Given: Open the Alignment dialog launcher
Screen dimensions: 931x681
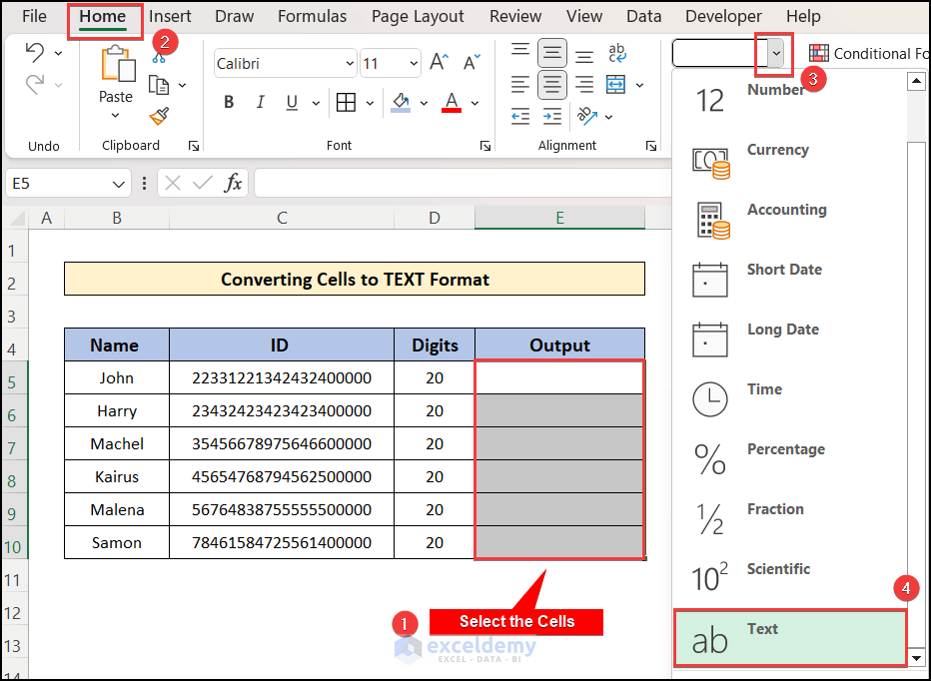Looking at the screenshot, I should (651, 146).
